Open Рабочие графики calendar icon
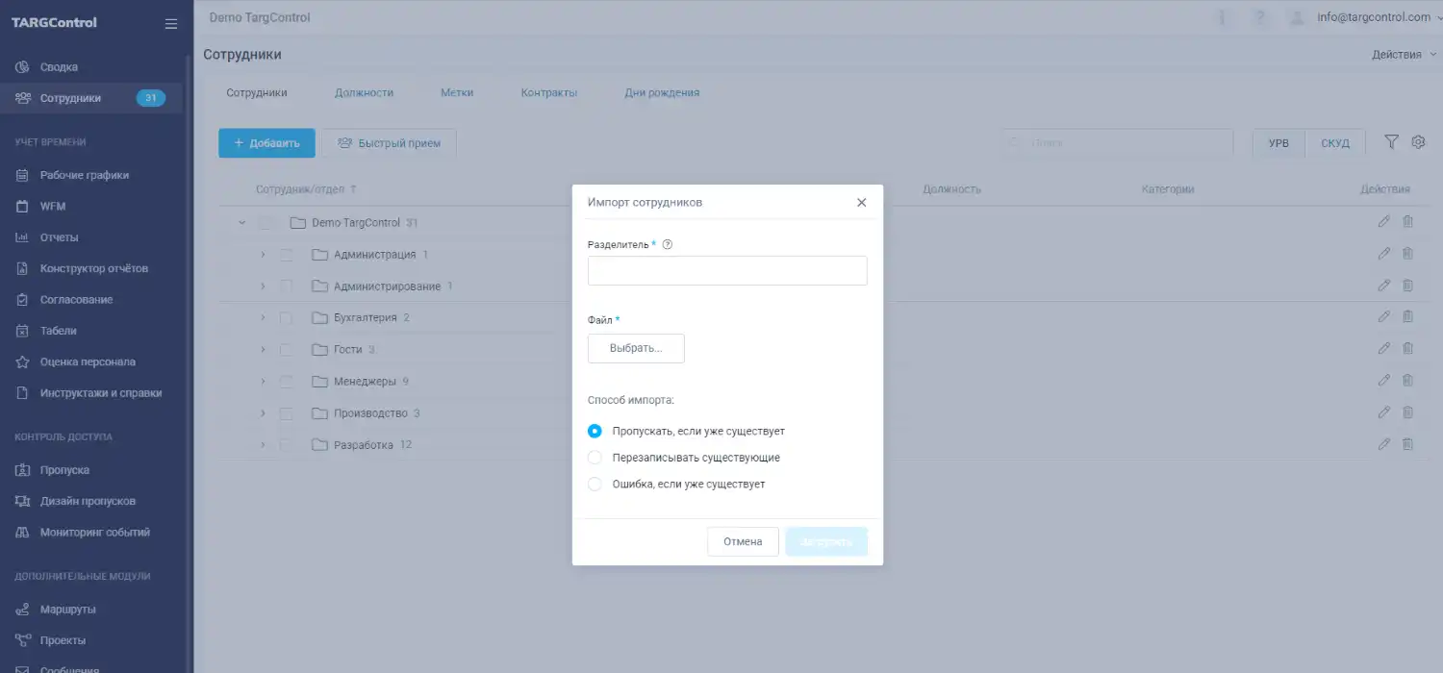This screenshot has height=673, width=1443. tap(23, 175)
